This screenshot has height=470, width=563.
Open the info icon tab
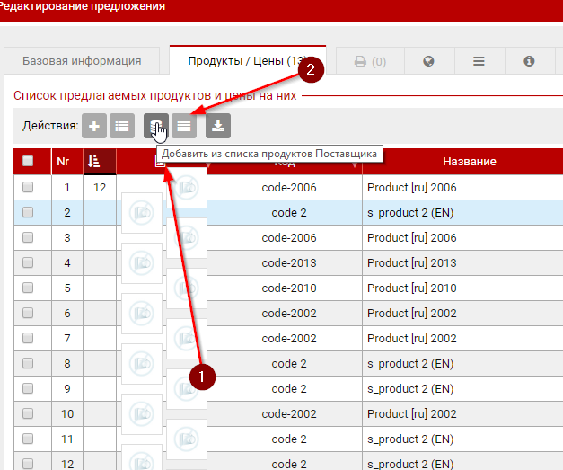coord(529,61)
